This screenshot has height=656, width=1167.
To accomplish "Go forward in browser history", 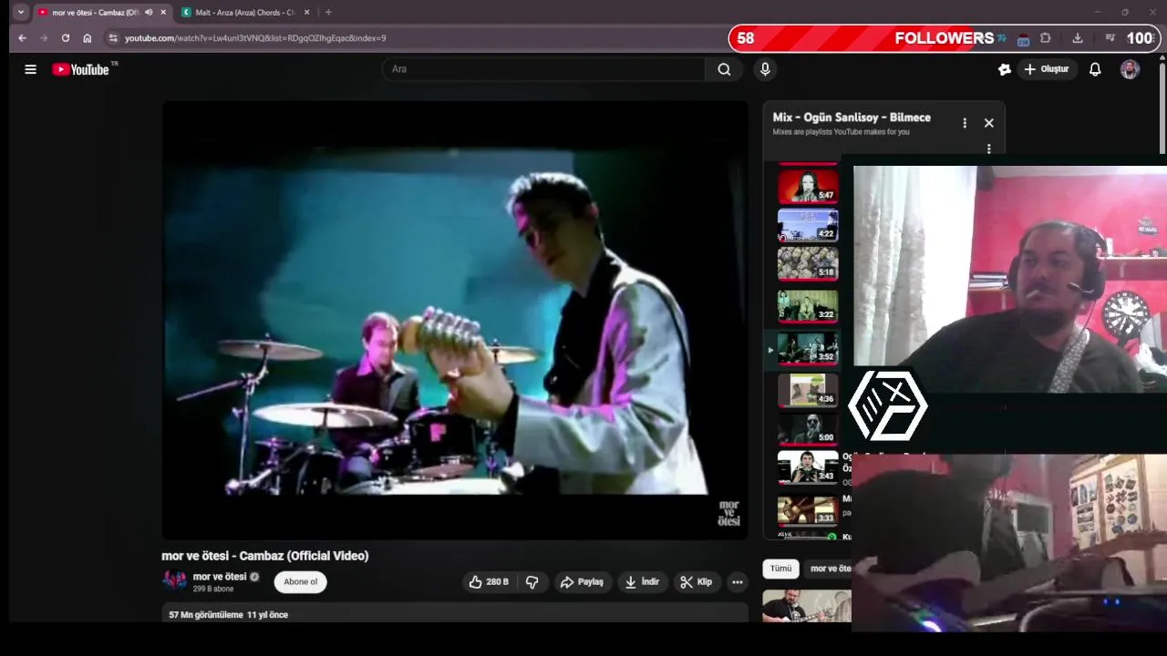I will click(44, 38).
